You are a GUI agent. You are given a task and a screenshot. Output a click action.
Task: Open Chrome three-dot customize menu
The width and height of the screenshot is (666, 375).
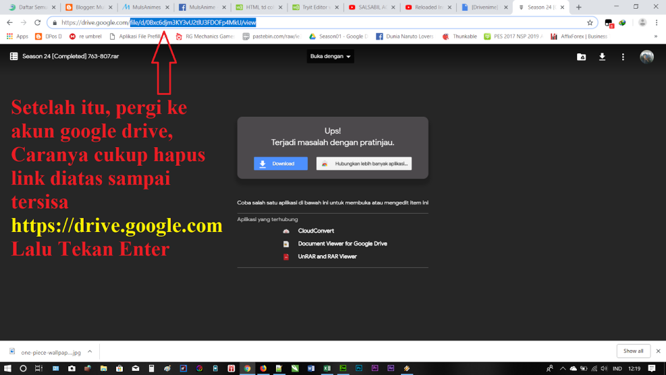(657, 23)
